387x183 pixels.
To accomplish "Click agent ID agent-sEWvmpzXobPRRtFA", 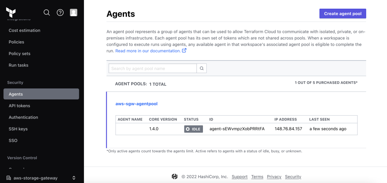I will pyautogui.click(x=237, y=129).
